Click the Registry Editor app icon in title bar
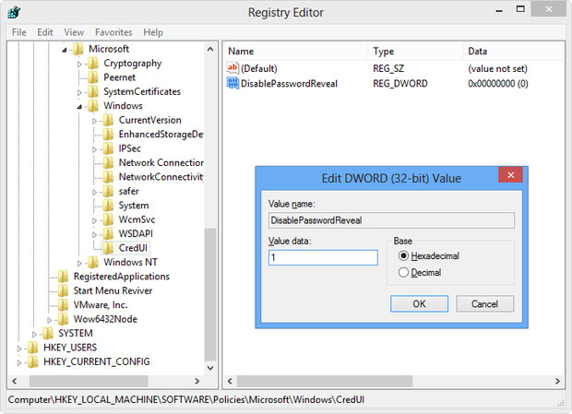Image resolution: width=572 pixels, height=414 pixels. coord(14,12)
